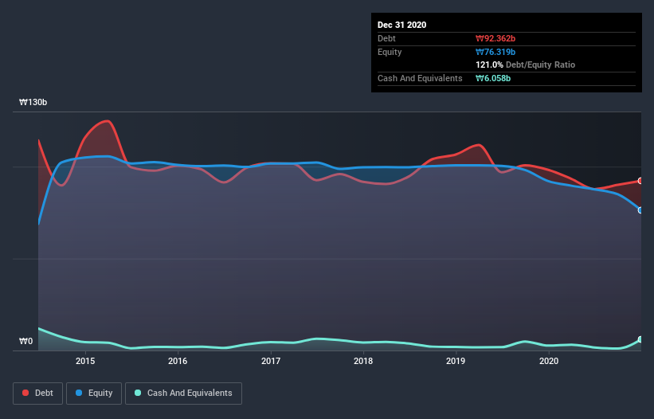Toggle the Equity series legend button
This screenshot has width=654, height=419.
[94, 394]
